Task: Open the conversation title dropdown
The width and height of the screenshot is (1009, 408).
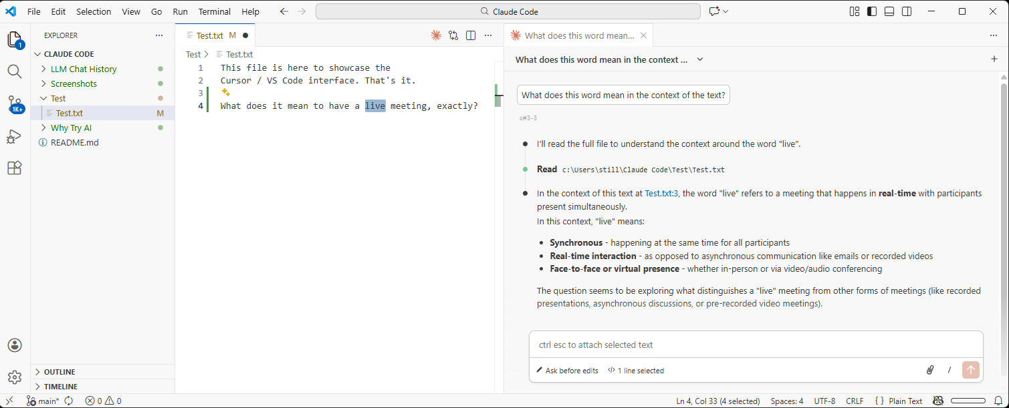Action: (x=699, y=59)
